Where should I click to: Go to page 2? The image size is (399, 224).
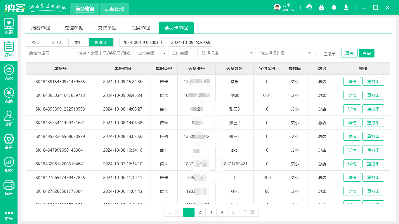coord(200,212)
